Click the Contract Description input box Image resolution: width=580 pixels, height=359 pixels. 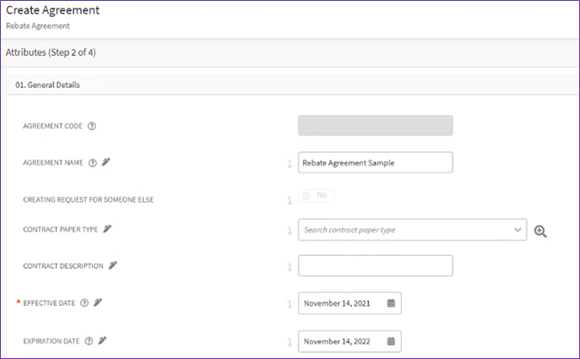click(374, 265)
